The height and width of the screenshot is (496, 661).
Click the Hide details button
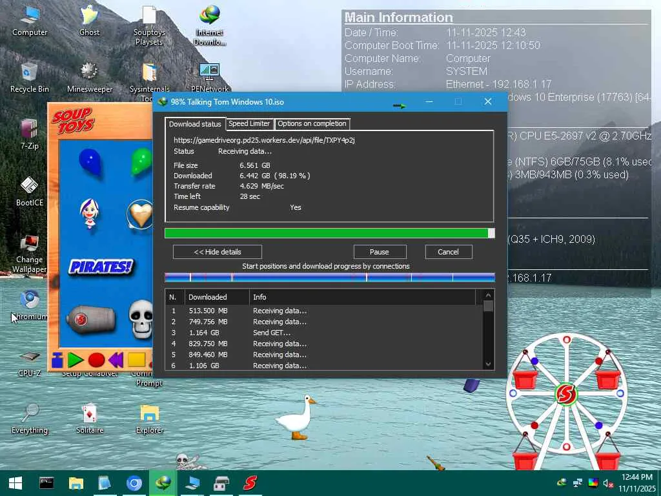(x=218, y=252)
